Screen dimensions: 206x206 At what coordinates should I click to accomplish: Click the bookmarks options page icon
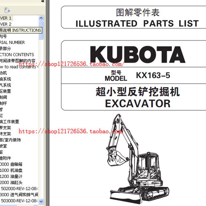point(7,10)
